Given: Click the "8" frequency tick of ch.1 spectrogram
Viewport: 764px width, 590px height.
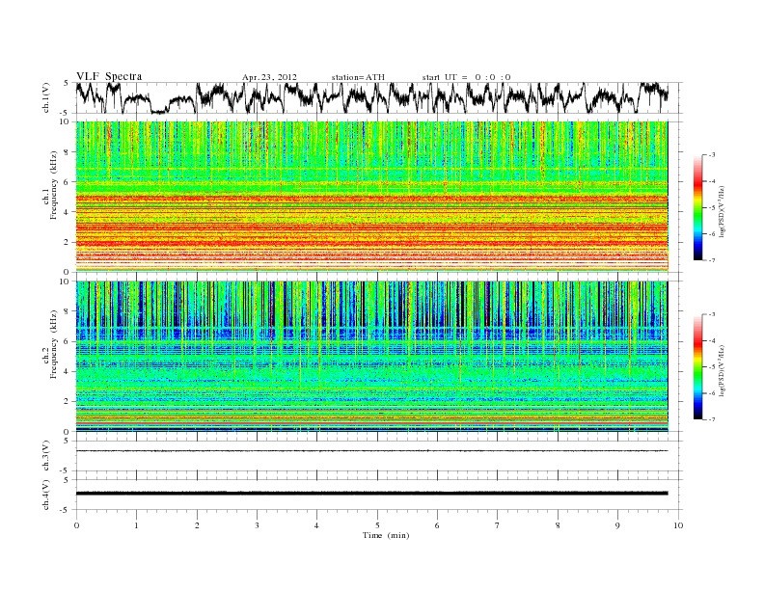Looking at the screenshot, I should coord(67,152).
